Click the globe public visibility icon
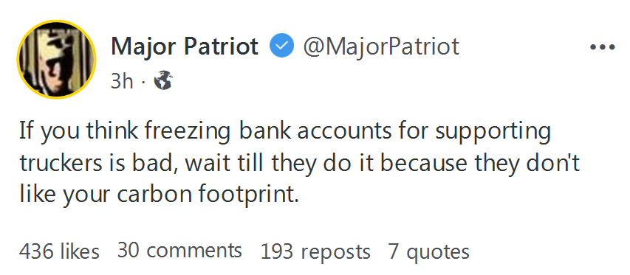The image size is (630, 275). 163,80
